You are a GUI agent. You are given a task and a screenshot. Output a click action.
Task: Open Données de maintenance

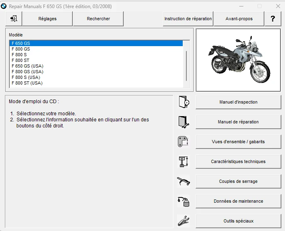click(x=239, y=201)
